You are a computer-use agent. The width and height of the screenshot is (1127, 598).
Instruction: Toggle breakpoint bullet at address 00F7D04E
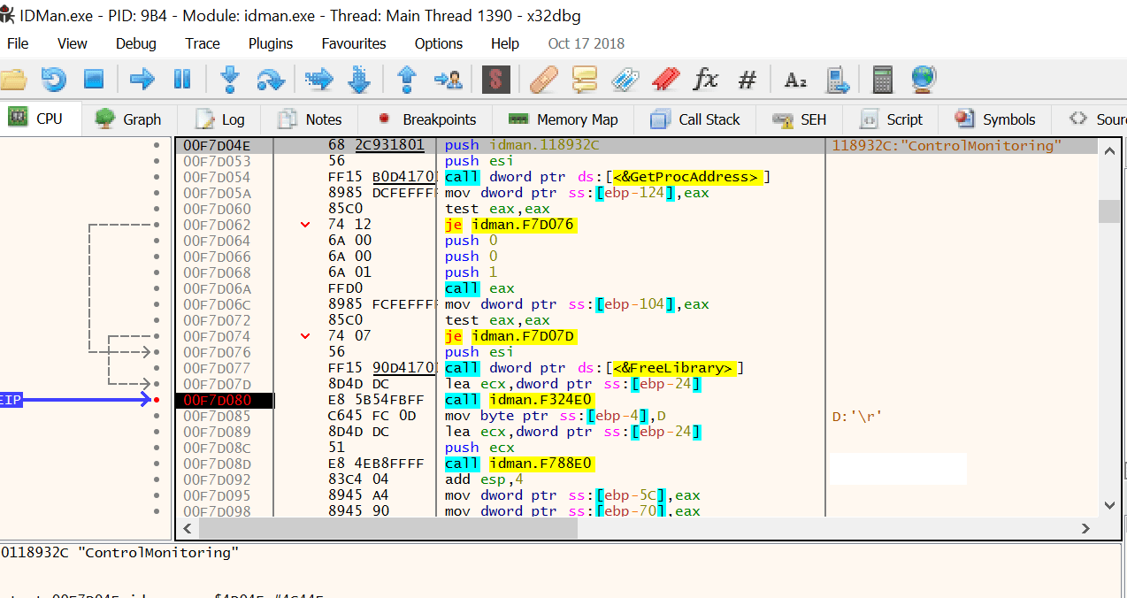point(157,145)
